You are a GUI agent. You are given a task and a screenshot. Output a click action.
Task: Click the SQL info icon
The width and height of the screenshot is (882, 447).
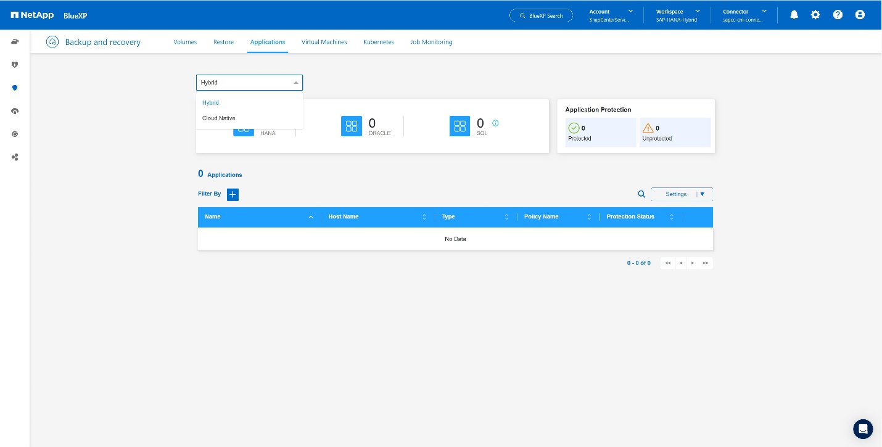click(x=495, y=123)
